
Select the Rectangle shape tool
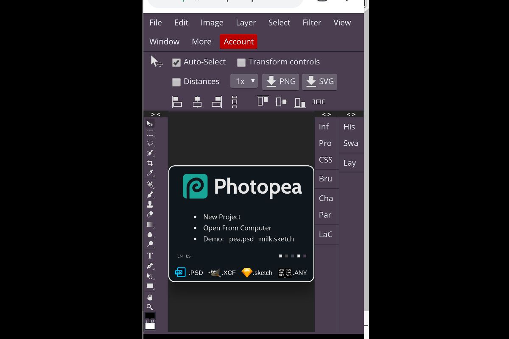[150, 286]
